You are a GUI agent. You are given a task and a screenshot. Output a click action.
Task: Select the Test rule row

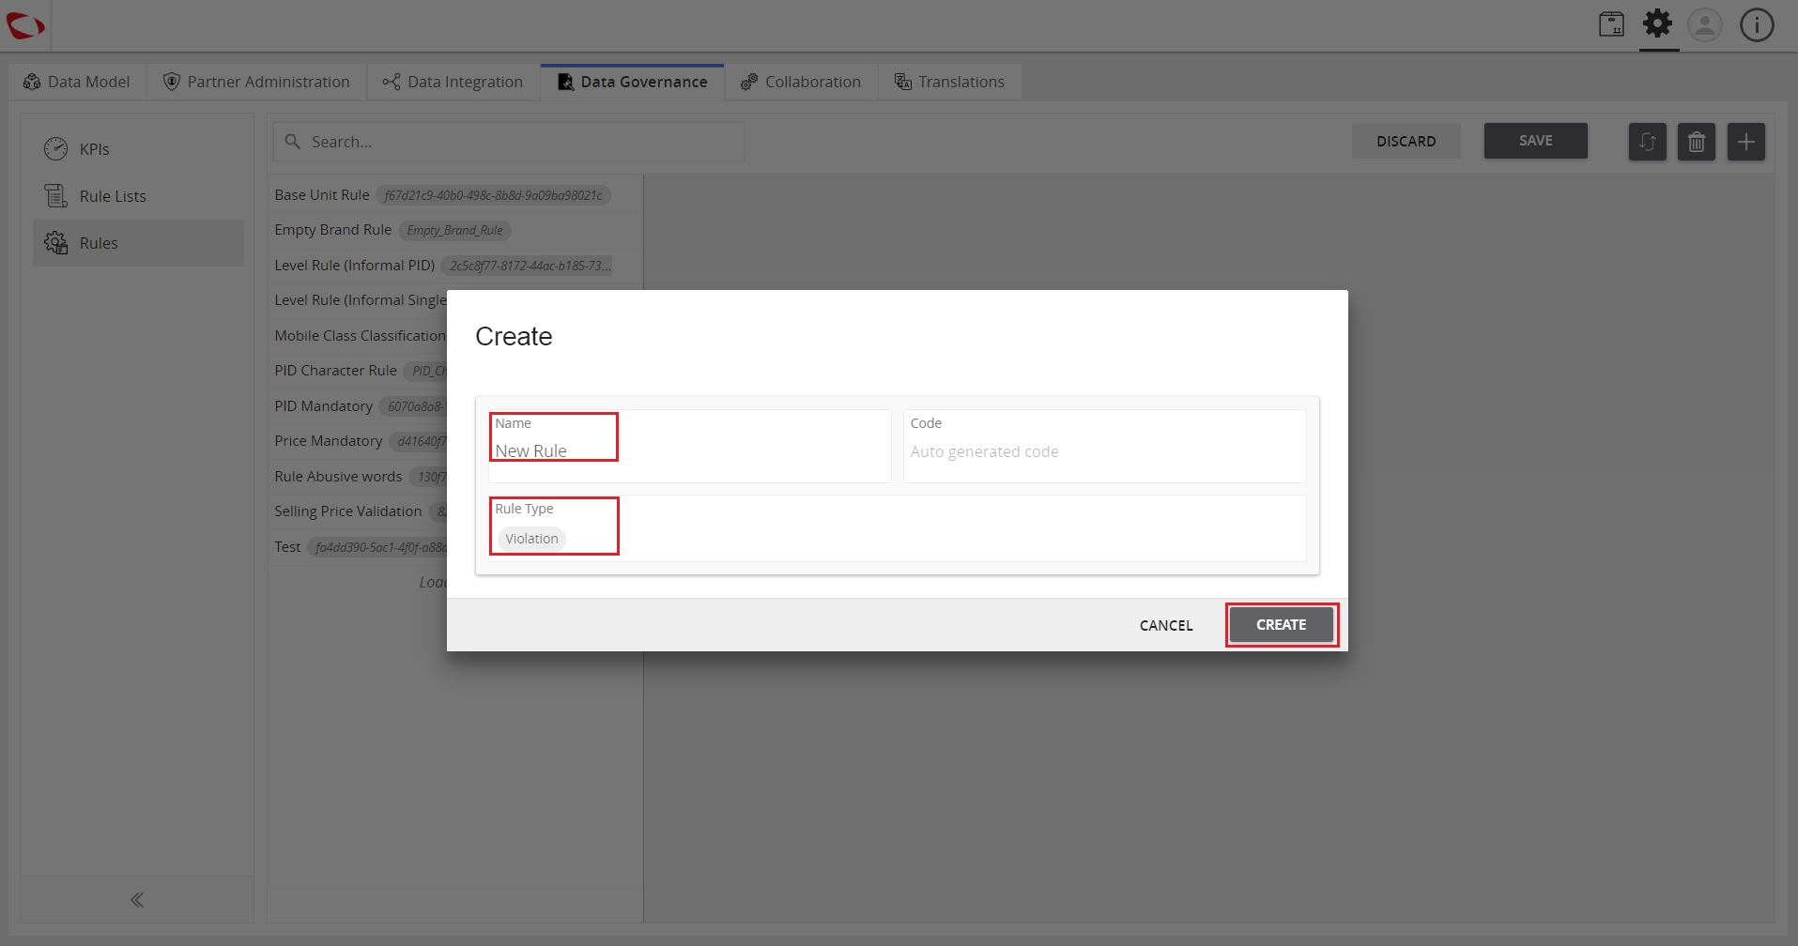(x=358, y=547)
